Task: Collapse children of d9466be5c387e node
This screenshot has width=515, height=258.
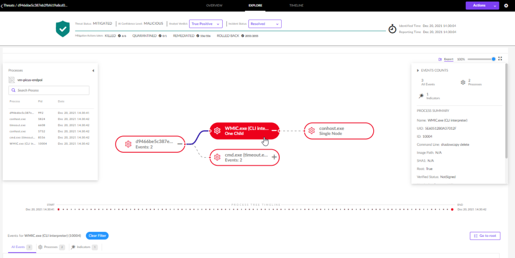Action: click(x=180, y=144)
